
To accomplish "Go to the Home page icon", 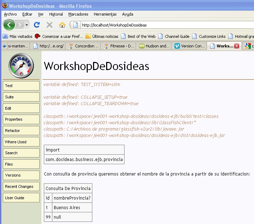I will pos(62,25).
